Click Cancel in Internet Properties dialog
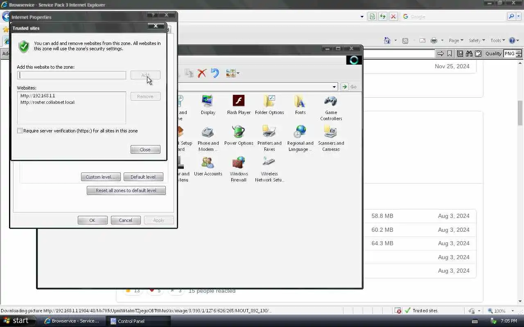Viewport: 524px width, 327px height. click(x=126, y=220)
